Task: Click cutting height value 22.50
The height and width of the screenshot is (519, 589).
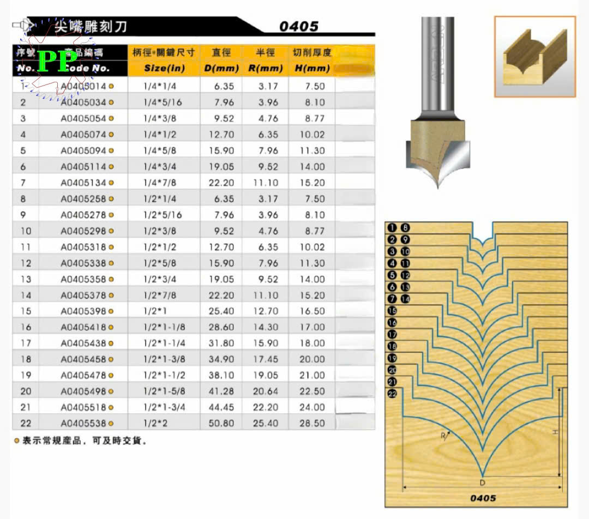Action: (312, 391)
